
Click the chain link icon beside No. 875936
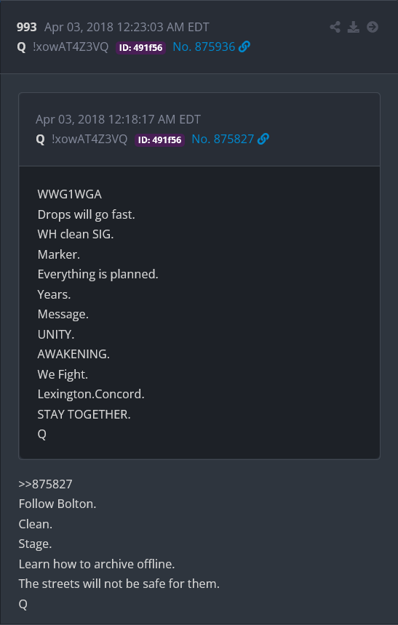tap(244, 47)
